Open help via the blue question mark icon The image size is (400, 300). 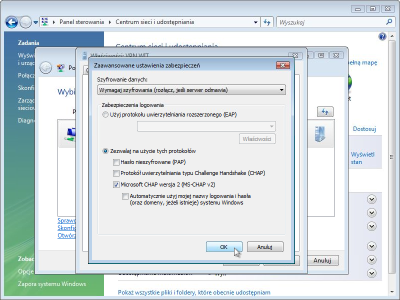[x=382, y=36]
